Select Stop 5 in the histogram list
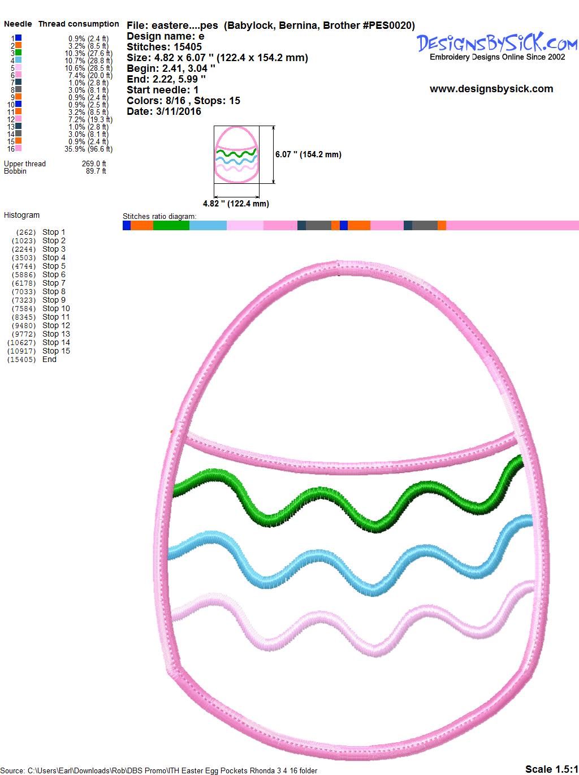 [54, 266]
